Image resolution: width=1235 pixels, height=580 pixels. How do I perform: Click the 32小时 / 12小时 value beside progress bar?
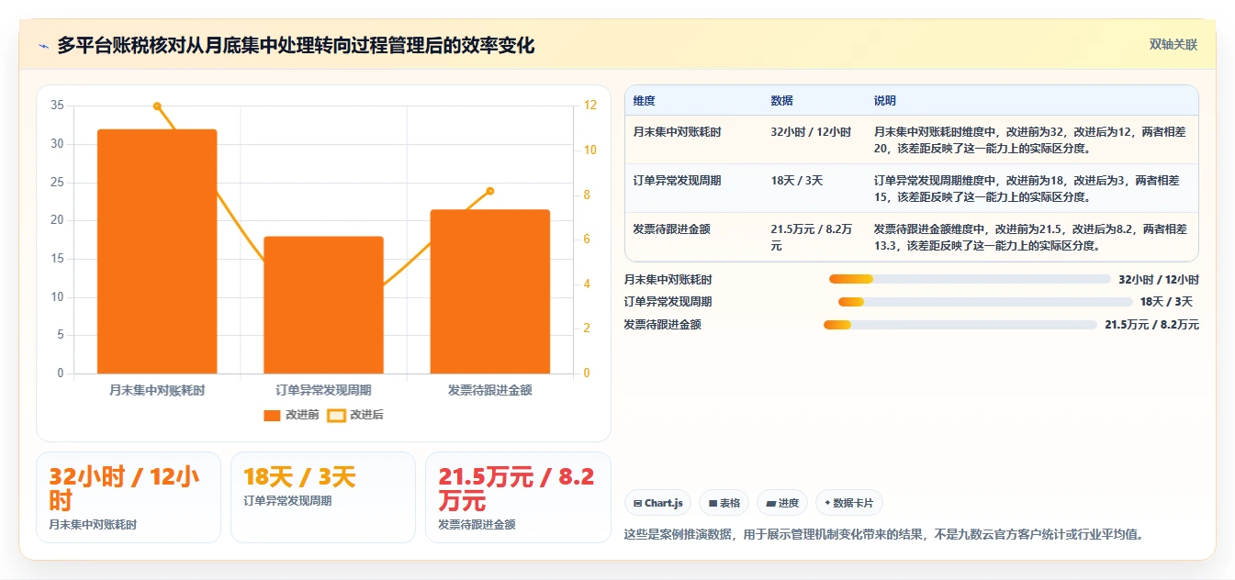click(x=1159, y=279)
